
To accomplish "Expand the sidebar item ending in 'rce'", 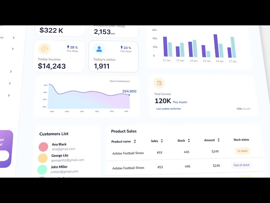I will click(13, 38).
